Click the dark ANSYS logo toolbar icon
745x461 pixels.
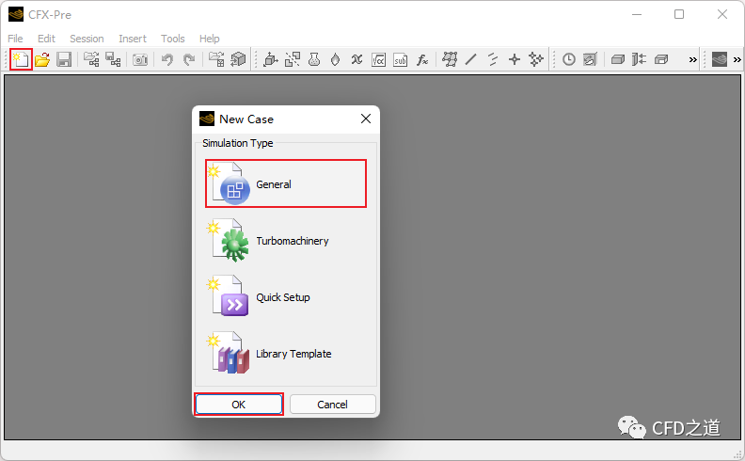click(x=720, y=59)
